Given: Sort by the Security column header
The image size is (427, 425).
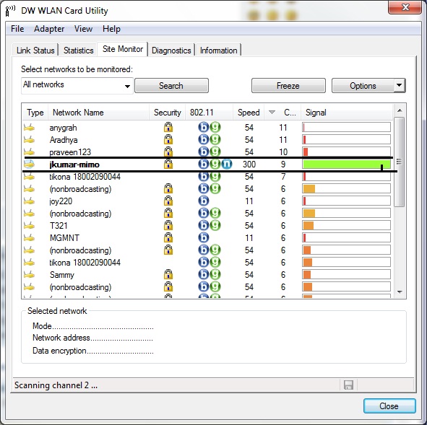Looking at the screenshot, I should click(167, 112).
